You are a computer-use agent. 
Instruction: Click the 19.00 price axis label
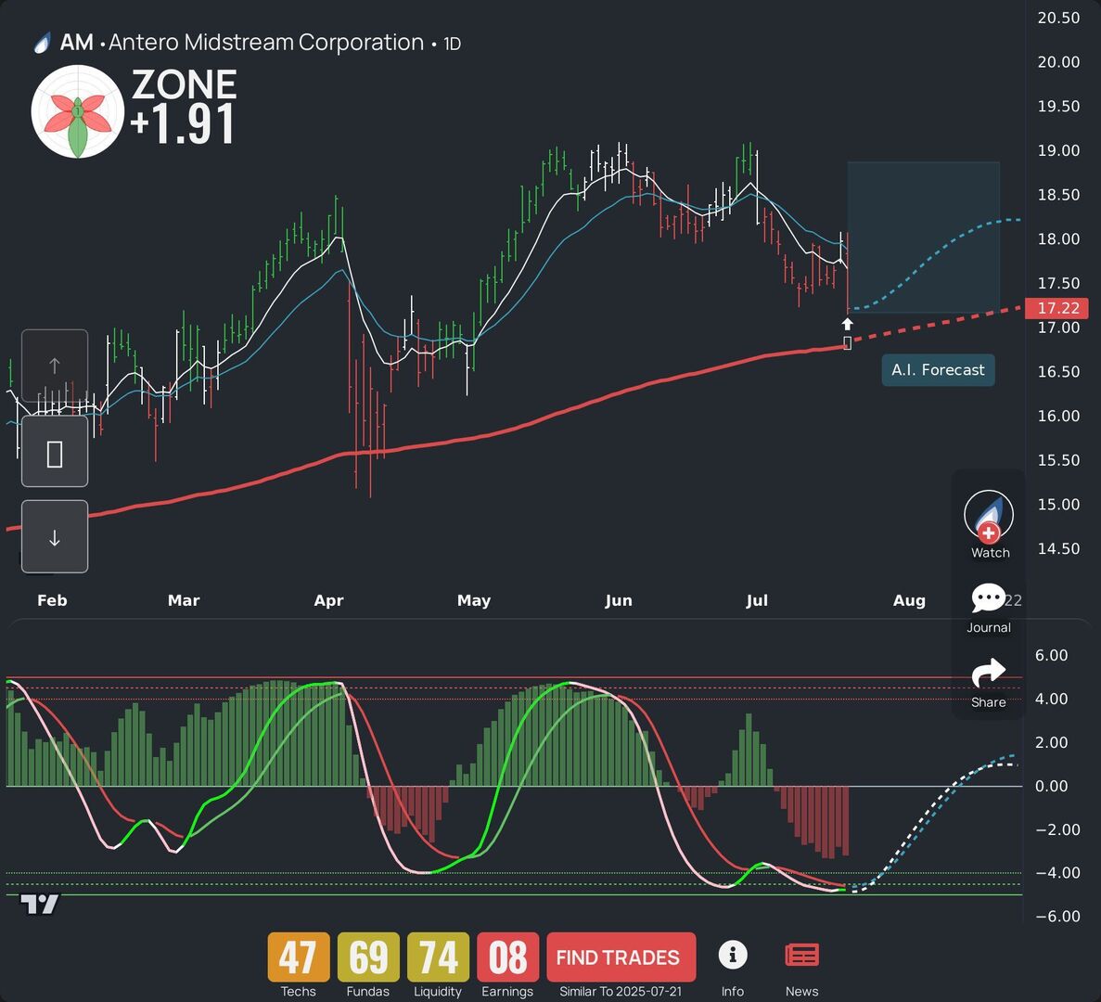pyautogui.click(x=1059, y=150)
